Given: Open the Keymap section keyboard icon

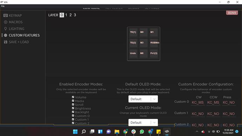Looking at the screenshot, I should click(6, 15).
